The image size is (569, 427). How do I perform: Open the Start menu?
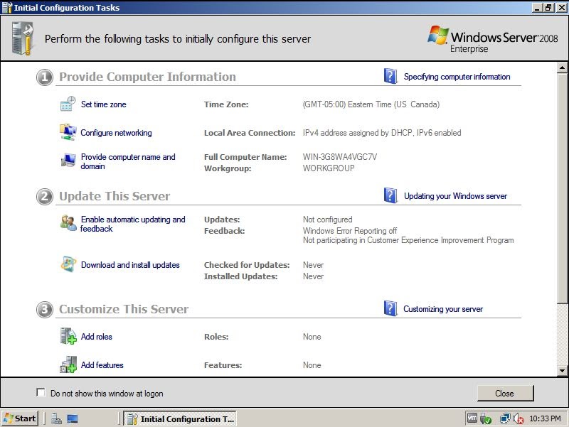click(x=19, y=418)
